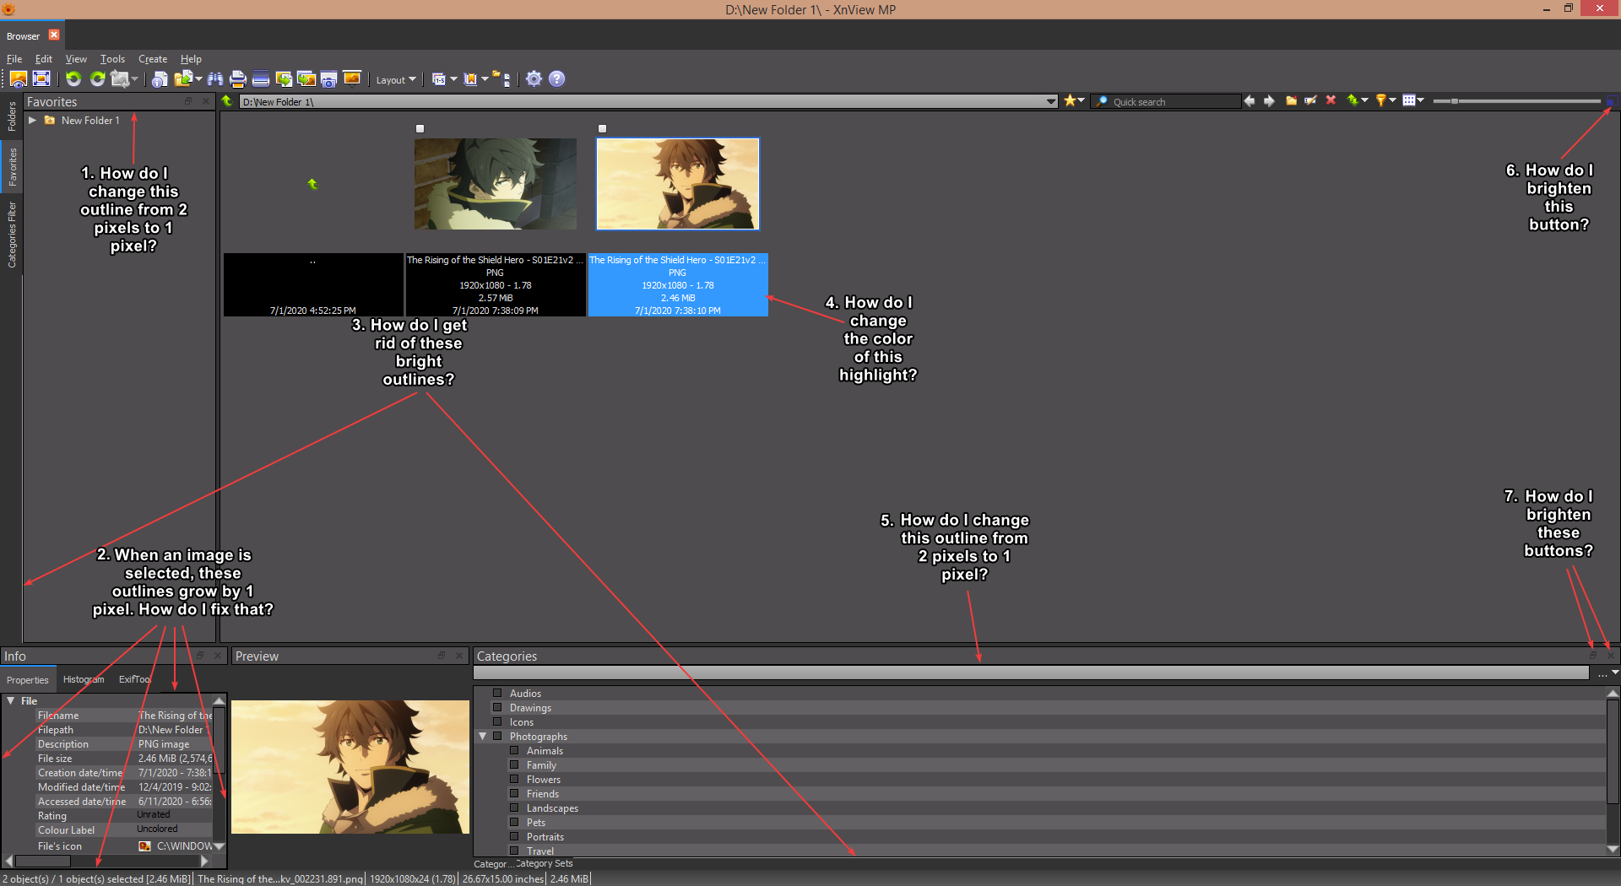The width and height of the screenshot is (1621, 886).
Task: Check the Family category
Action: click(x=514, y=765)
